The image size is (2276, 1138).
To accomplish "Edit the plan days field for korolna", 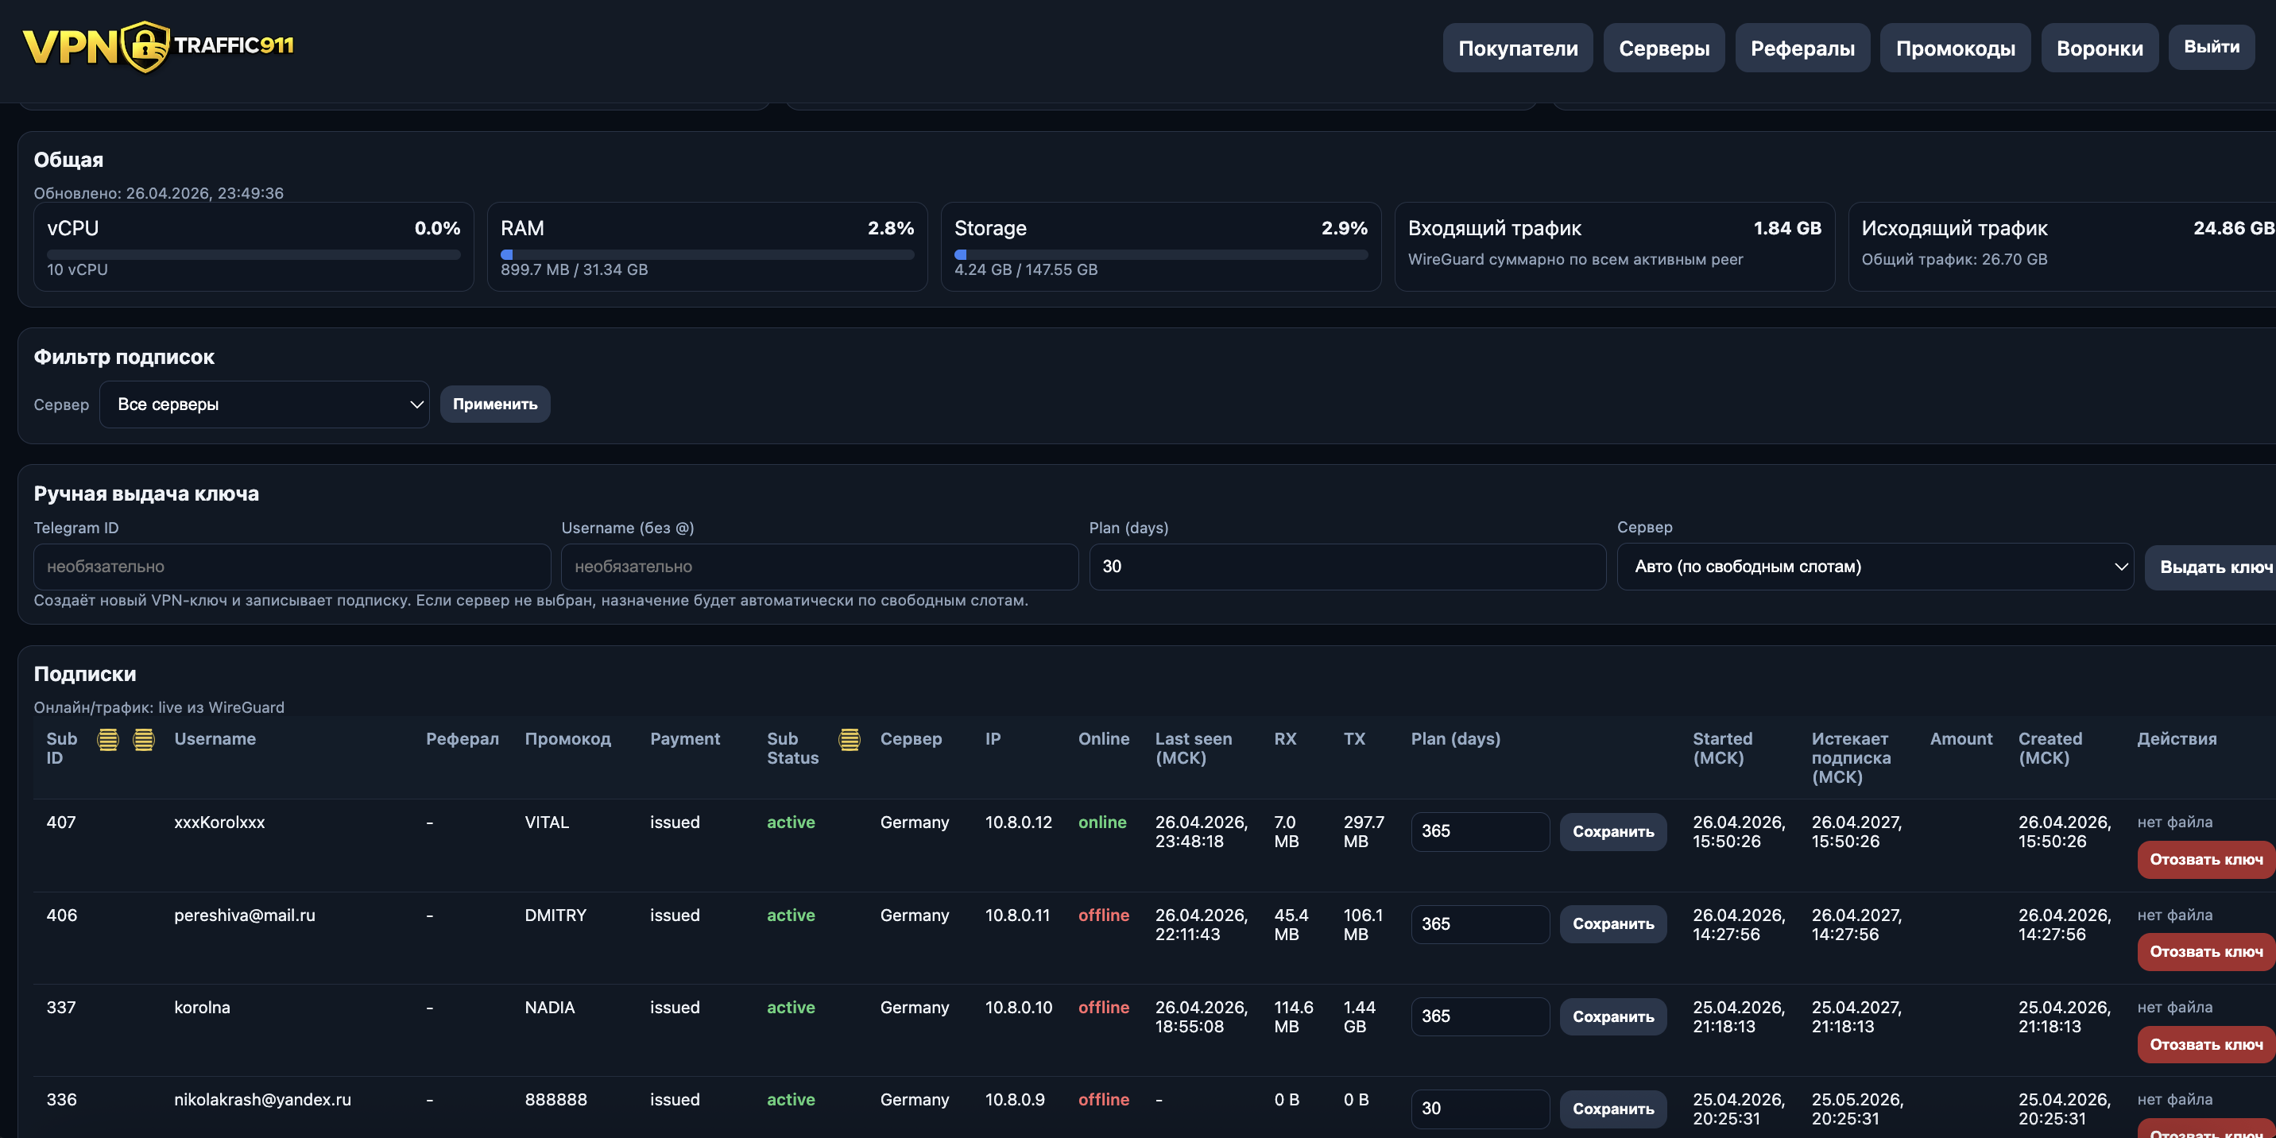I will click(1479, 1016).
